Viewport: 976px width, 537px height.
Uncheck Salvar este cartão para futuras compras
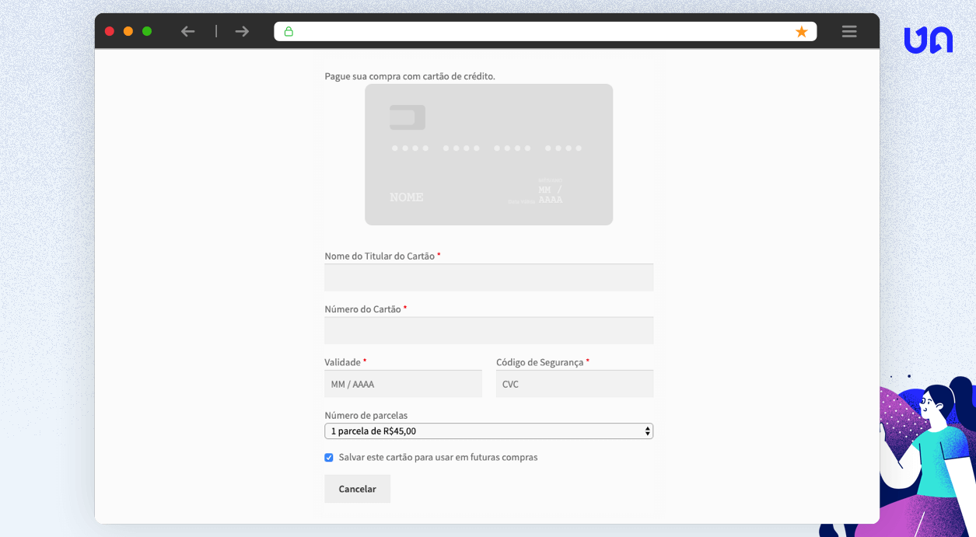[329, 458]
